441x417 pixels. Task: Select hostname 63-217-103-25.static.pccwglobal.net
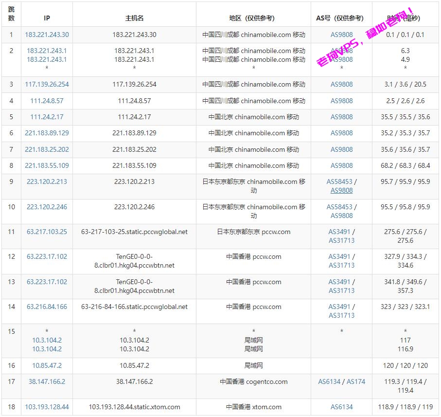pyautogui.click(x=134, y=232)
